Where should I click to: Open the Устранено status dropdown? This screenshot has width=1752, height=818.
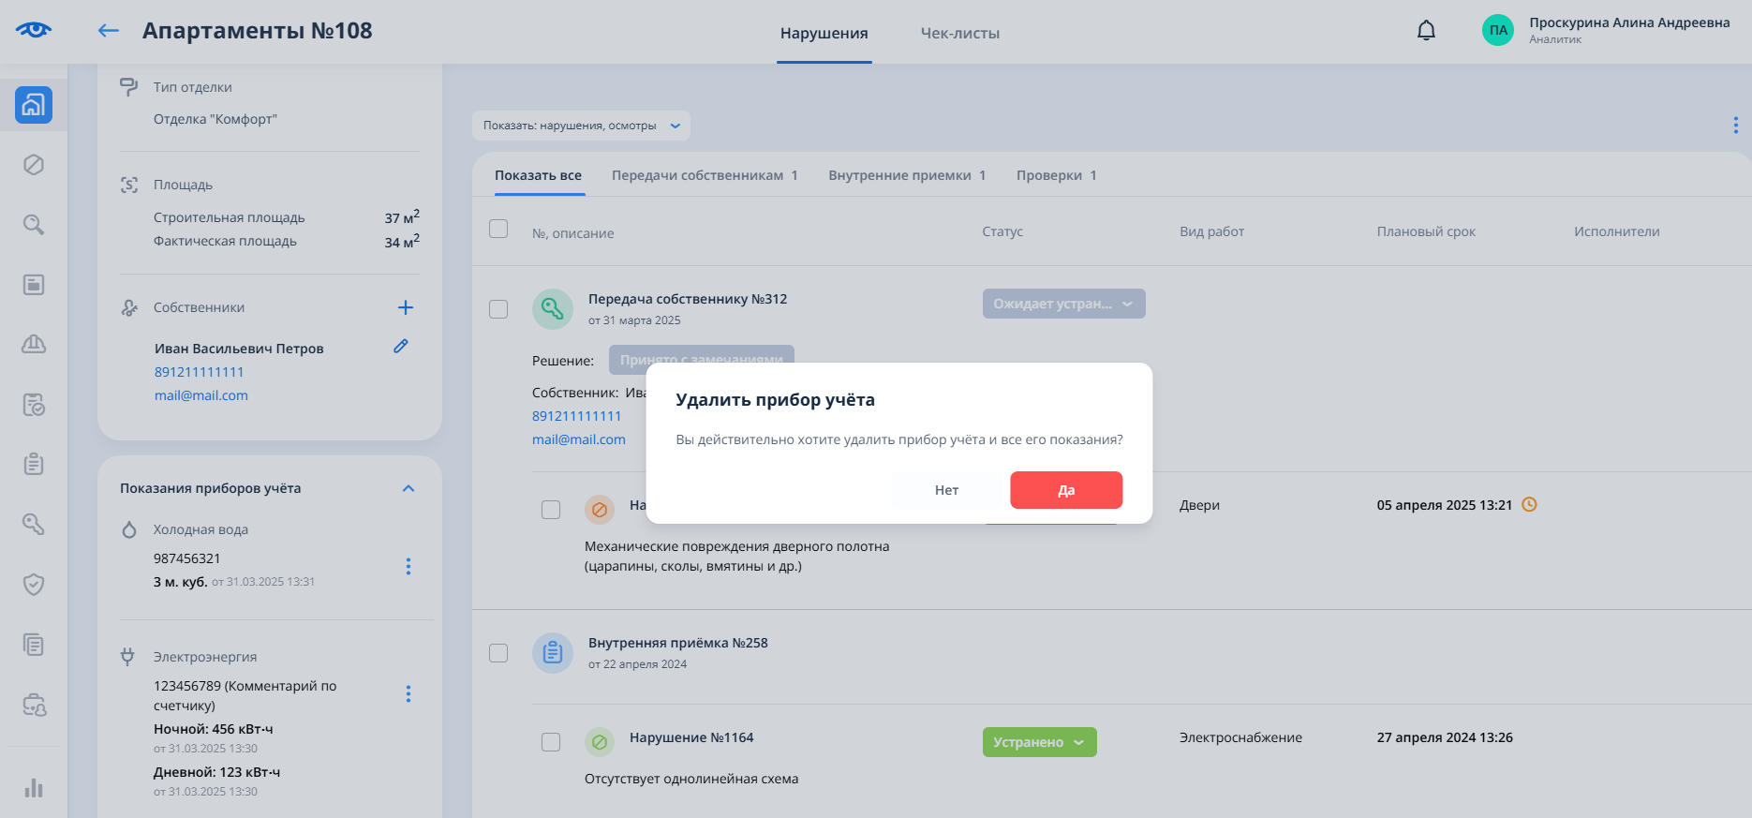pos(1039,742)
